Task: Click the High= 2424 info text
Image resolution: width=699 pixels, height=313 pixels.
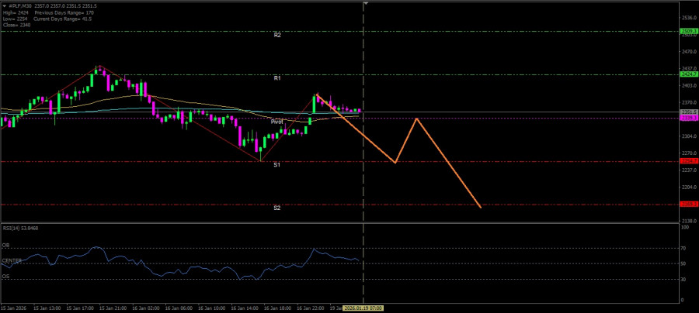Action: [x=16, y=12]
